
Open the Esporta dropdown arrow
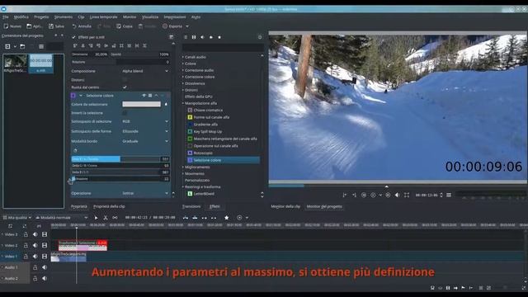point(187,26)
